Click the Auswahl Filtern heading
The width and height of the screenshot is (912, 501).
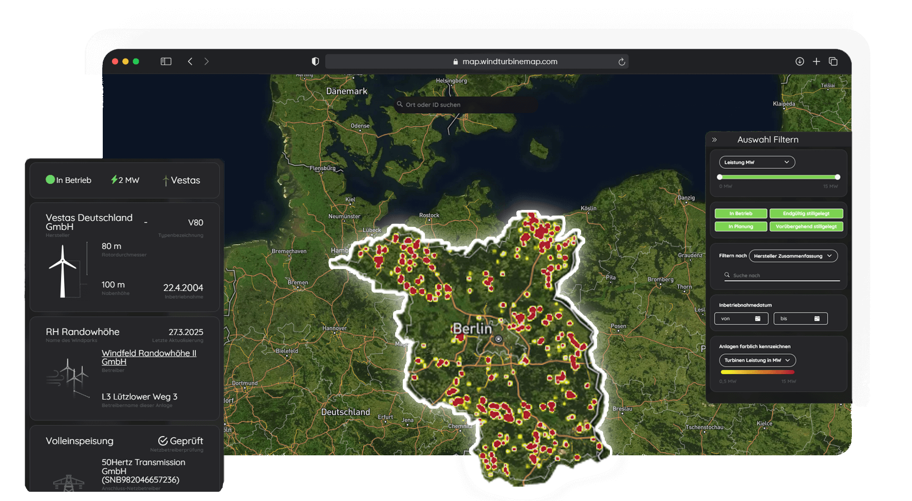tap(768, 140)
